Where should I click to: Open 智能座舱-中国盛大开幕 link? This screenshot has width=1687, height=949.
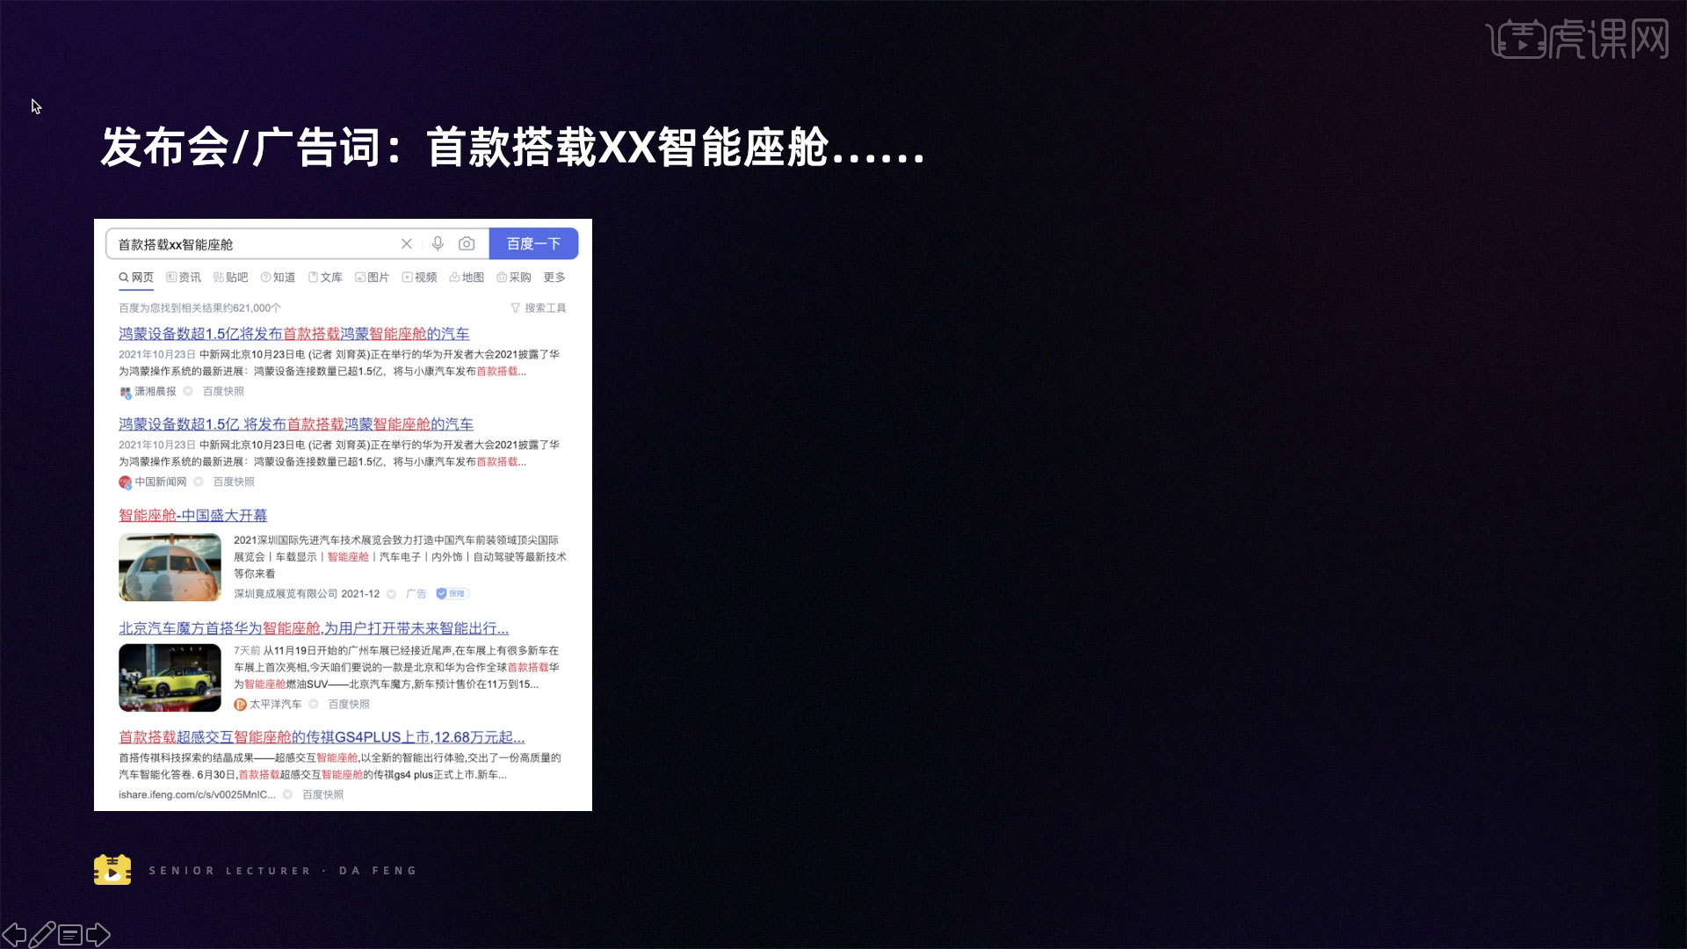(x=193, y=516)
